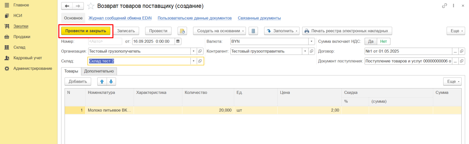The height and width of the screenshot is (144, 469).
Task: Set VAT included toggle to Да
Action: click(371, 41)
